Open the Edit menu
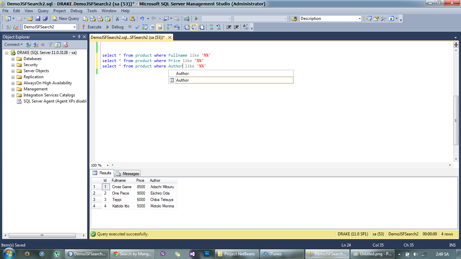461x259 pixels. 17,11
